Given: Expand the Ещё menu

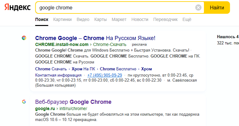Looking at the screenshot, I should (187, 19).
